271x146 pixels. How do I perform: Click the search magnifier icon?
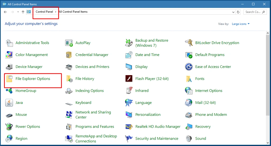pos(263,12)
